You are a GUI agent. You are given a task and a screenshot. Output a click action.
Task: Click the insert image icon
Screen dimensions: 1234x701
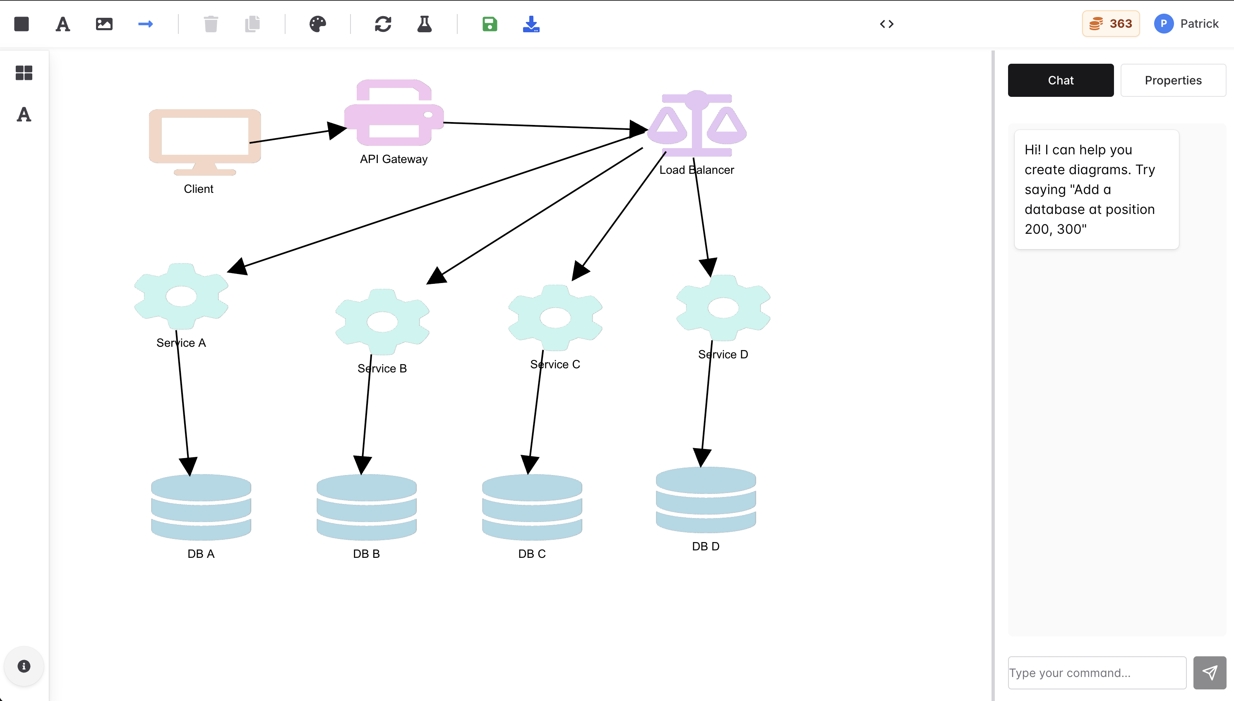click(x=104, y=24)
